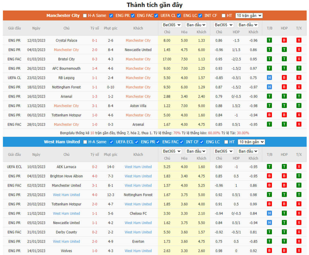Click 'Giải đấu' column header in West Ham table
This screenshot has height=255, width=309.
pyautogui.click(x=14, y=155)
